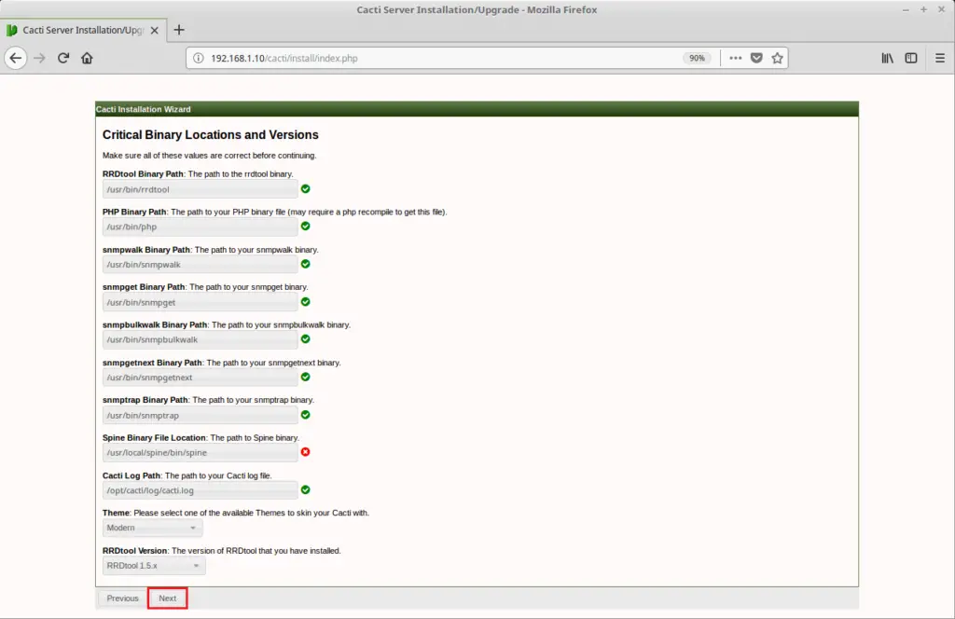Go back with the browser Back arrow
Screen dimensions: 955x619
click(16, 59)
